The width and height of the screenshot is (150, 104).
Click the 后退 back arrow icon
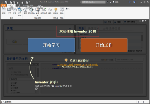tap(50, 10)
